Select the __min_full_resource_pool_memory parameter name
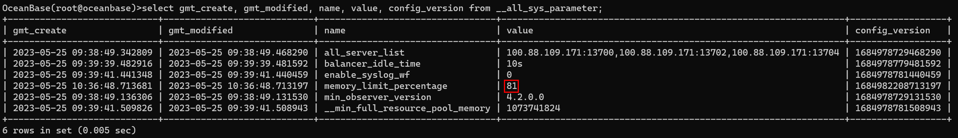 pyautogui.click(x=407, y=108)
